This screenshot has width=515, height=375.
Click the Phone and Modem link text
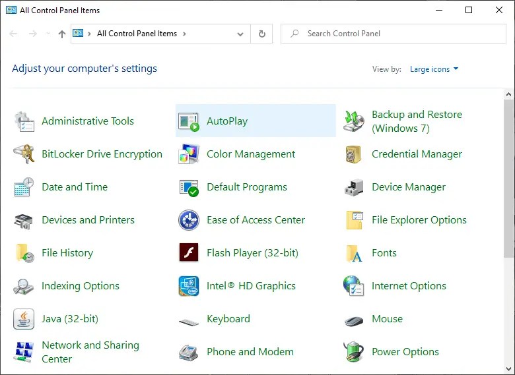[250, 352]
